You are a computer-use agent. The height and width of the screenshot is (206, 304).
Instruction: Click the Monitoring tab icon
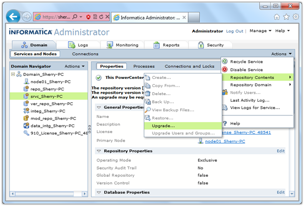pos(110,45)
